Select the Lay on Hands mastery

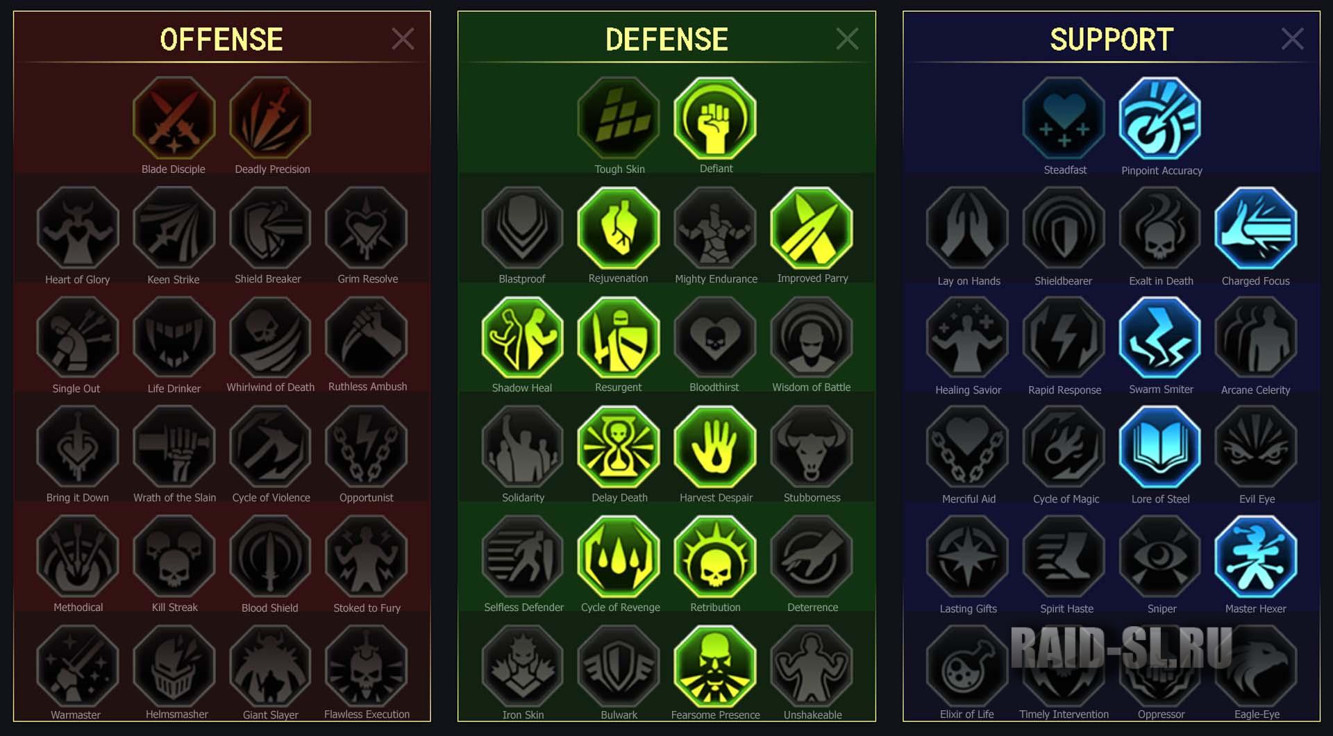[968, 228]
